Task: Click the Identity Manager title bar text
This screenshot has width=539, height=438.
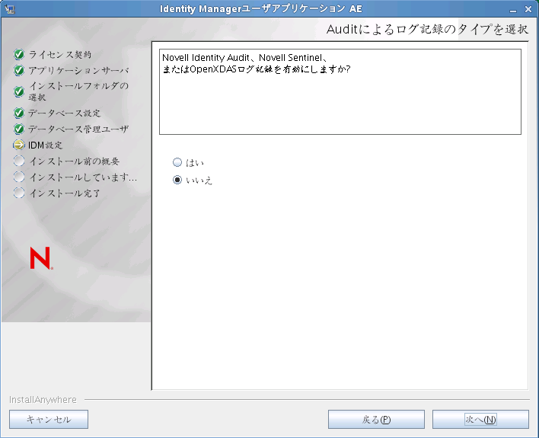Action: 260,8
